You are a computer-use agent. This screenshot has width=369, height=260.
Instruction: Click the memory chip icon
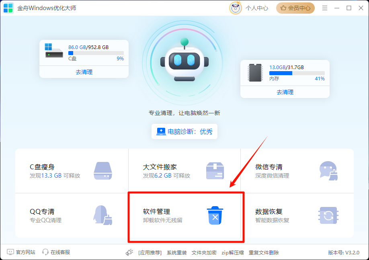coord(255,73)
